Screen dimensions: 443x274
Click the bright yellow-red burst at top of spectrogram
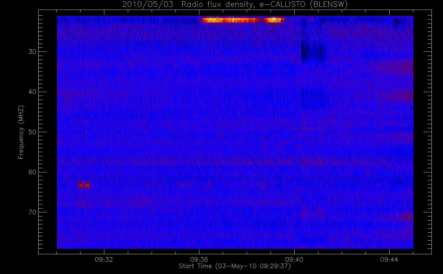(x=243, y=20)
